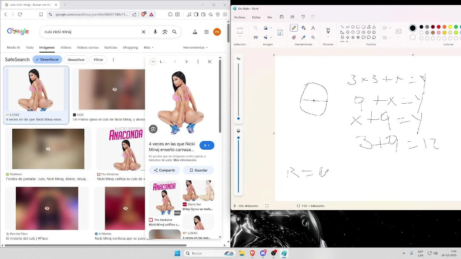
Task: Click the Share icon in Paint
Action: tap(292, 17)
